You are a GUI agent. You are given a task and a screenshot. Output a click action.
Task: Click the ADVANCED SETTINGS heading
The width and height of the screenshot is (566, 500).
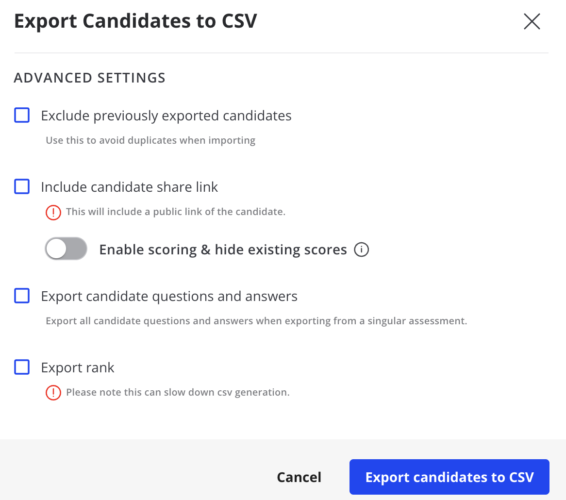pyautogui.click(x=89, y=78)
